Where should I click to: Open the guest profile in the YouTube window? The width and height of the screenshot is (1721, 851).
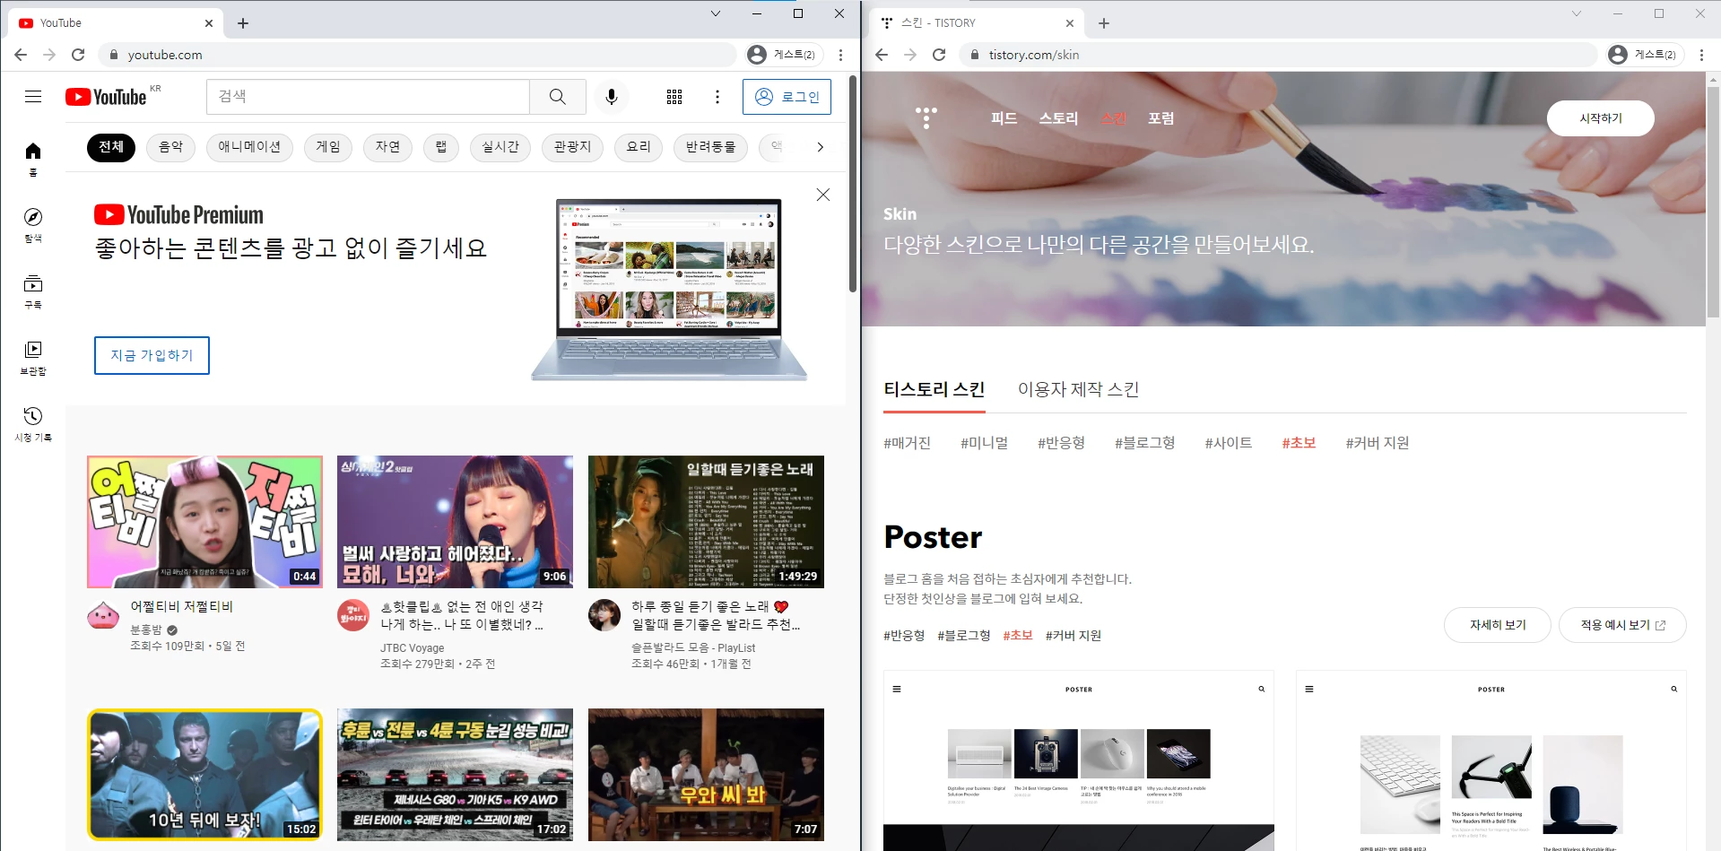pos(783,55)
